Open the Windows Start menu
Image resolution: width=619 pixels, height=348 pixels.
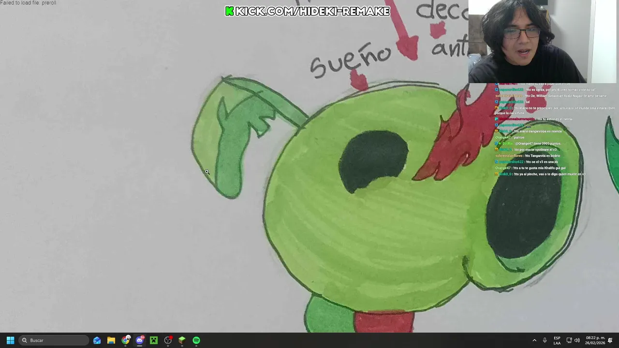click(x=10, y=340)
